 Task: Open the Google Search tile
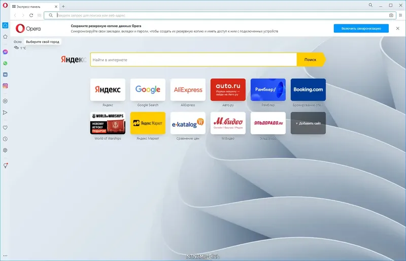click(148, 90)
